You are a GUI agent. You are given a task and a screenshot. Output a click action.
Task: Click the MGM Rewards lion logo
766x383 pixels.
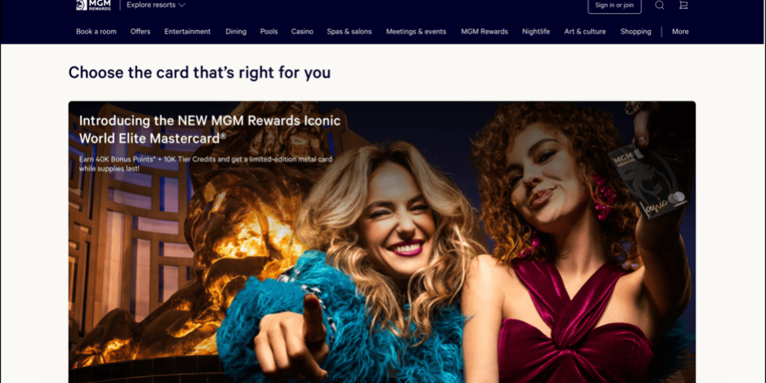pyautogui.click(x=94, y=5)
